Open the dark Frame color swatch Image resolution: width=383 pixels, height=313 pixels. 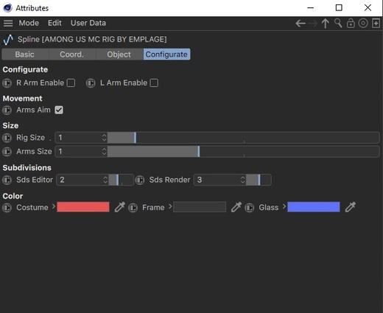(200, 207)
